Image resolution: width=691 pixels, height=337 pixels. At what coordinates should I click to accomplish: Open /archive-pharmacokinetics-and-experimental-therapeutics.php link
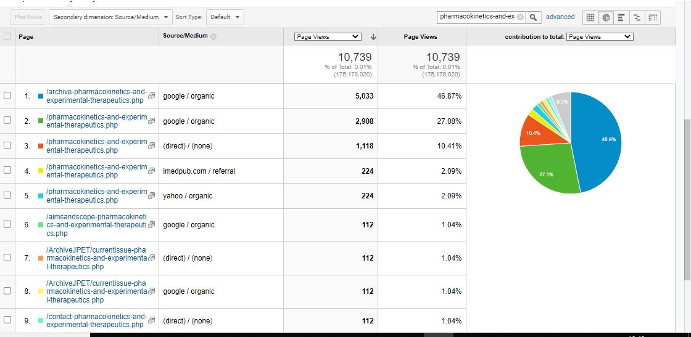(x=96, y=96)
